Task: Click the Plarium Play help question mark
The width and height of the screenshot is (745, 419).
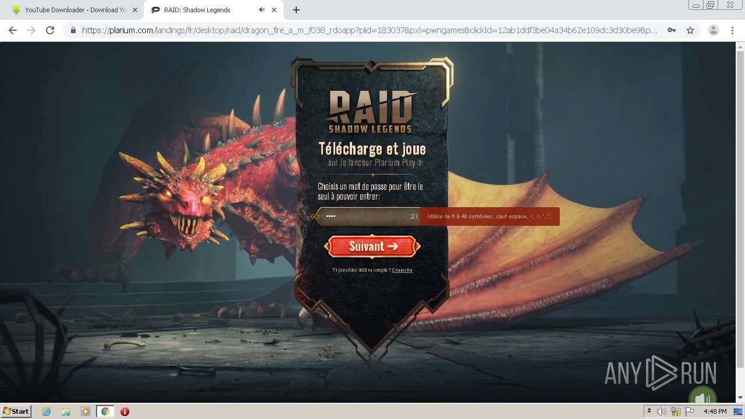Action: [420, 163]
